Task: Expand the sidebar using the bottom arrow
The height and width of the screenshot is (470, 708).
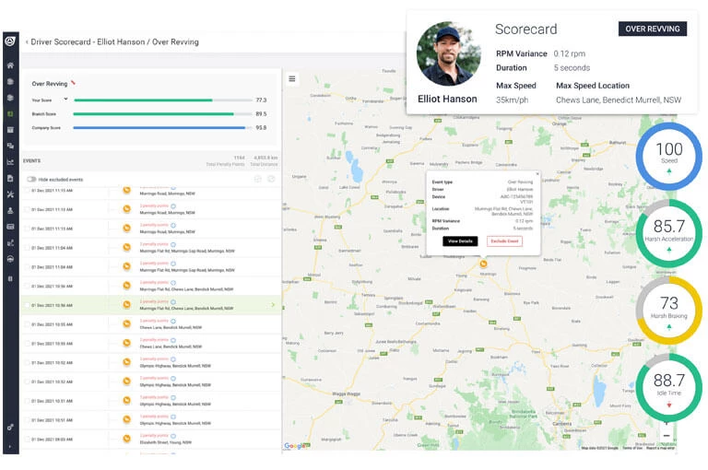Action: tap(10, 446)
